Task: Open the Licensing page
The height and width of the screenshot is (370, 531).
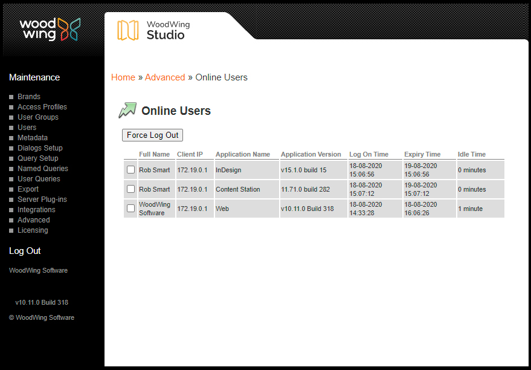Action: [x=33, y=230]
